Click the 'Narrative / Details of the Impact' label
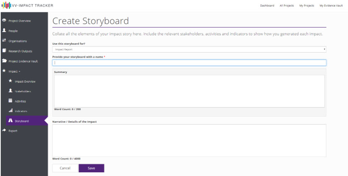 coord(74,121)
